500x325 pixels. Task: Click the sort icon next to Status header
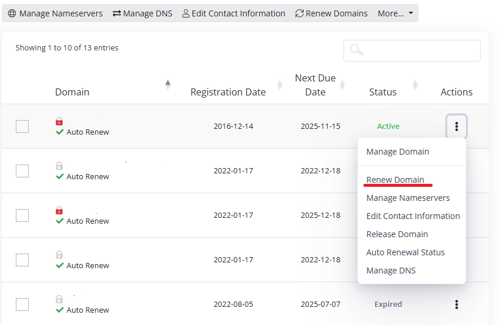[x=415, y=85]
